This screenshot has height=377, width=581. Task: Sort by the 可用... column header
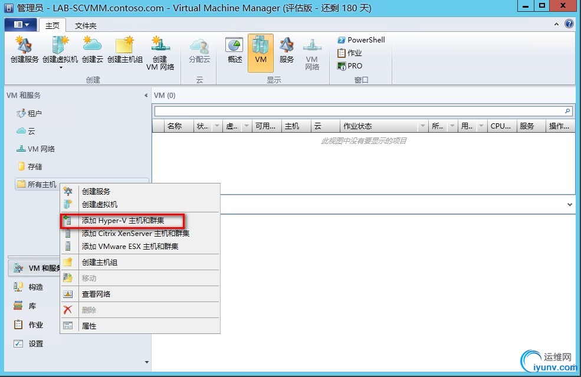pyautogui.click(x=265, y=126)
